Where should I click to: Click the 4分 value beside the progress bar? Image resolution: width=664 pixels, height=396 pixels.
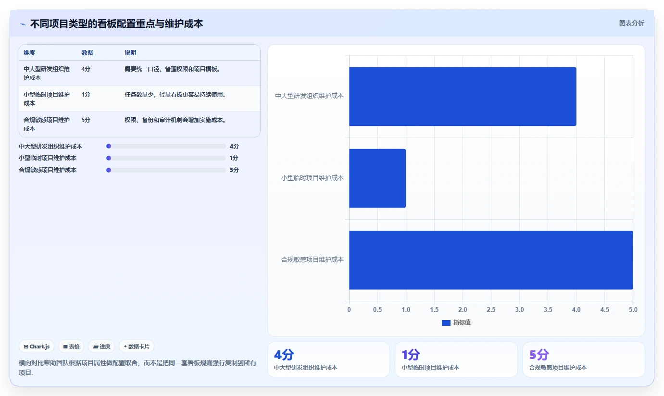click(x=234, y=146)
